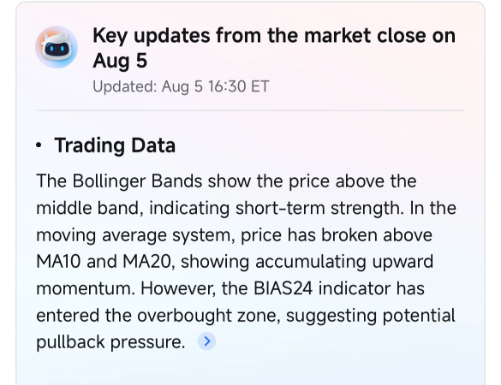
Task: Click the "Trading Data" section heading
Action: pos(115,145)
